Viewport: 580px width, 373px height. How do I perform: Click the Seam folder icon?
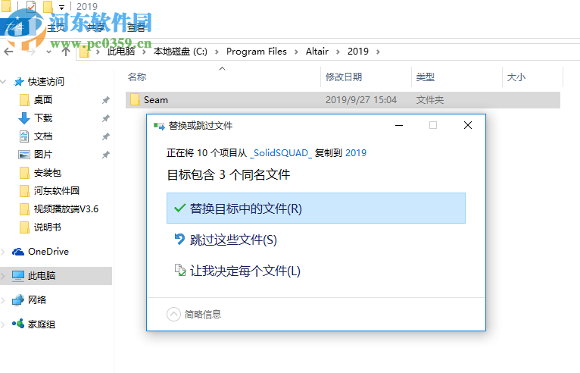pos(135,99)
